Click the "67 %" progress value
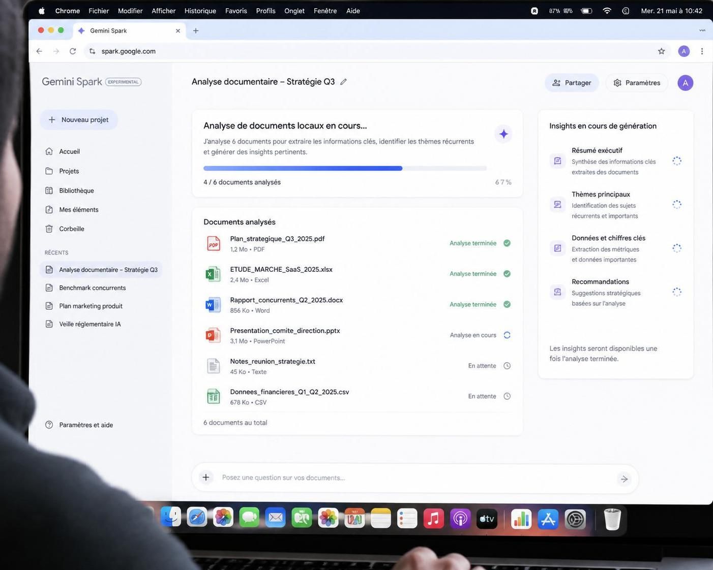The width and height of the screenshot is (713, 570). pos(503,182)
